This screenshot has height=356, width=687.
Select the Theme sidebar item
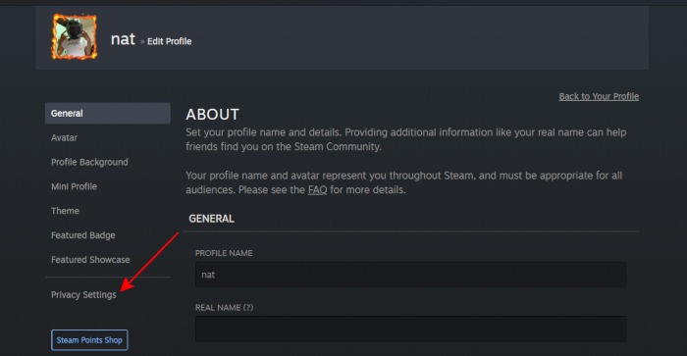[x=65, y=211]
